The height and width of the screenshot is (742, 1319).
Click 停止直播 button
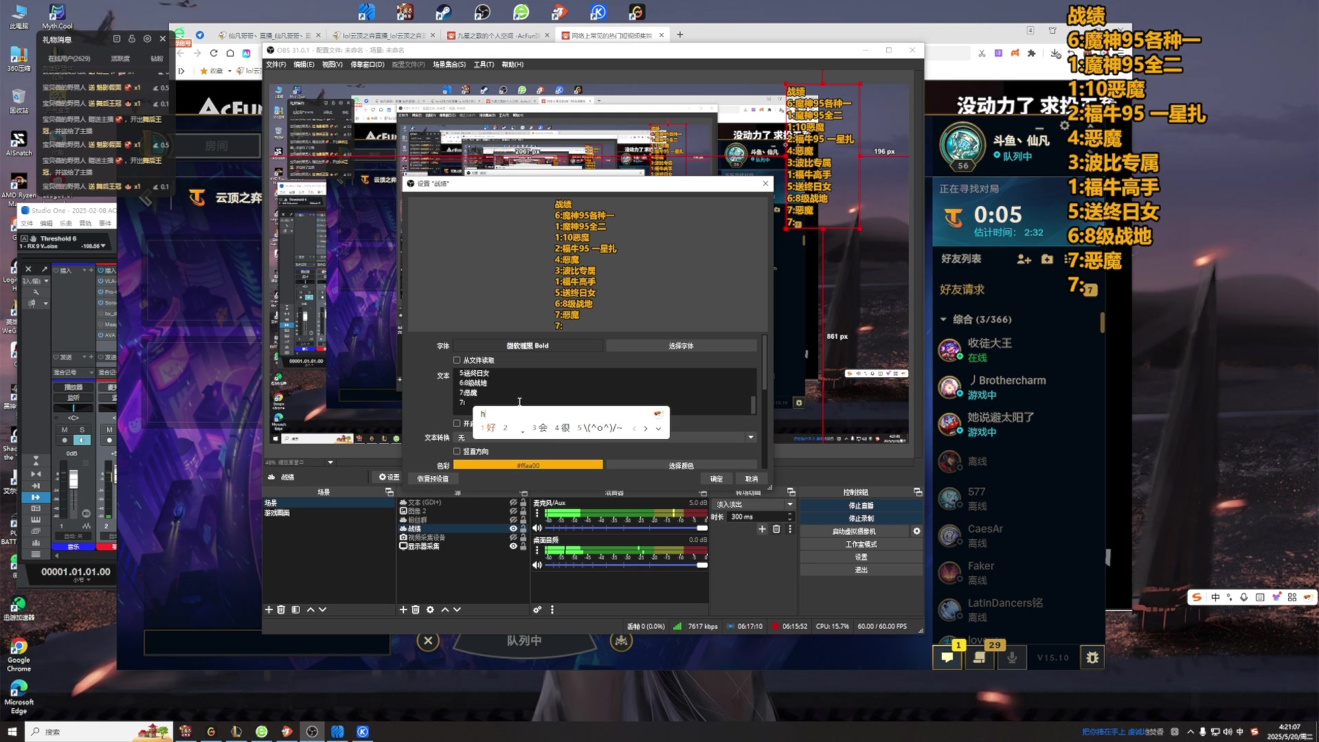click(x=861, y=505)
